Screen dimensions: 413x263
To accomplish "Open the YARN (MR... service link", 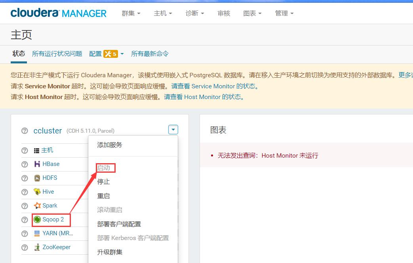I will [58, 233].
